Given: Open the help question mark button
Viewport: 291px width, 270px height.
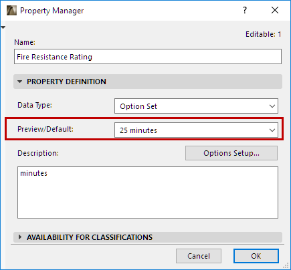Looking at the screenshot, I should point(245,10).
